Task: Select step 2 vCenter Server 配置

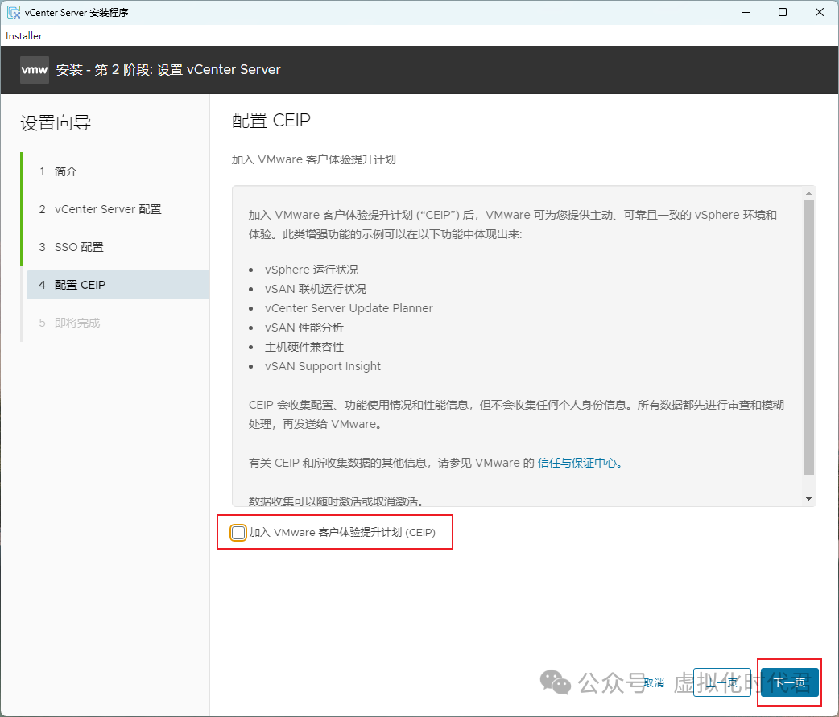Action: [100, 209]
